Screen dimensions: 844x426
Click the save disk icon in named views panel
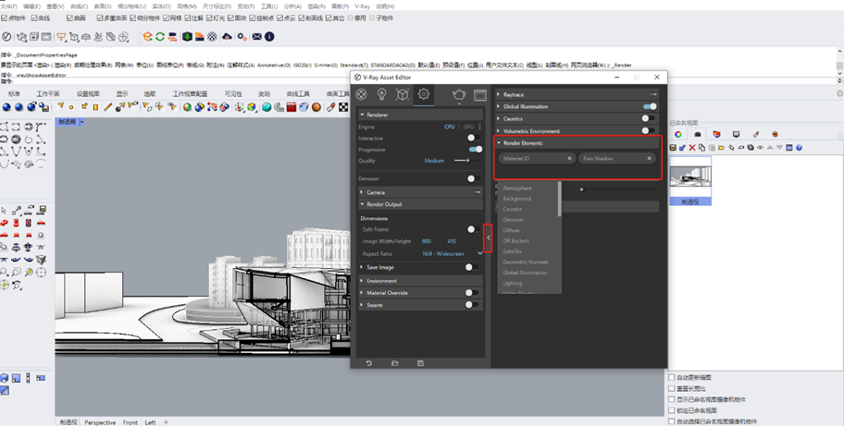pyautogui.click(x=673, y=148)
